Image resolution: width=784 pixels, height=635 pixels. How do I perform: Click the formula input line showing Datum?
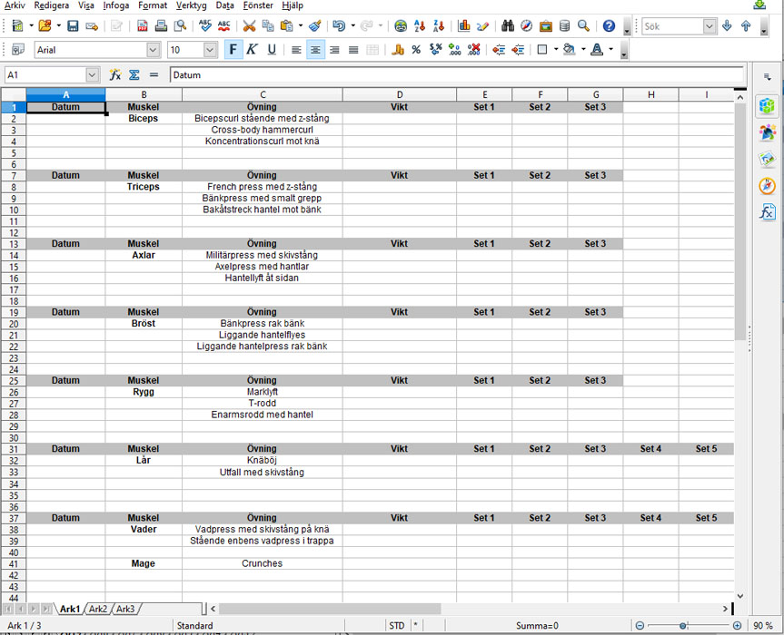click(456, 75)
